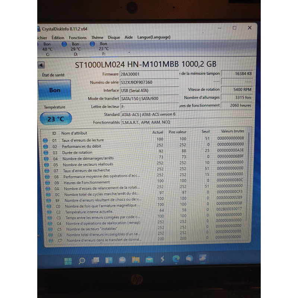Click the Numéro de série field
Image resolution: width=298 pixels, height=298 pixels.
click(x=149, y=82)
